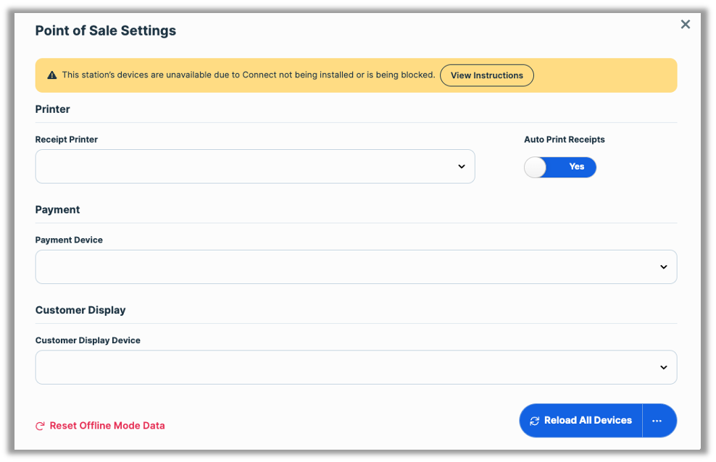
Task: Click the Payment section heading
Action: click(58, 210)
